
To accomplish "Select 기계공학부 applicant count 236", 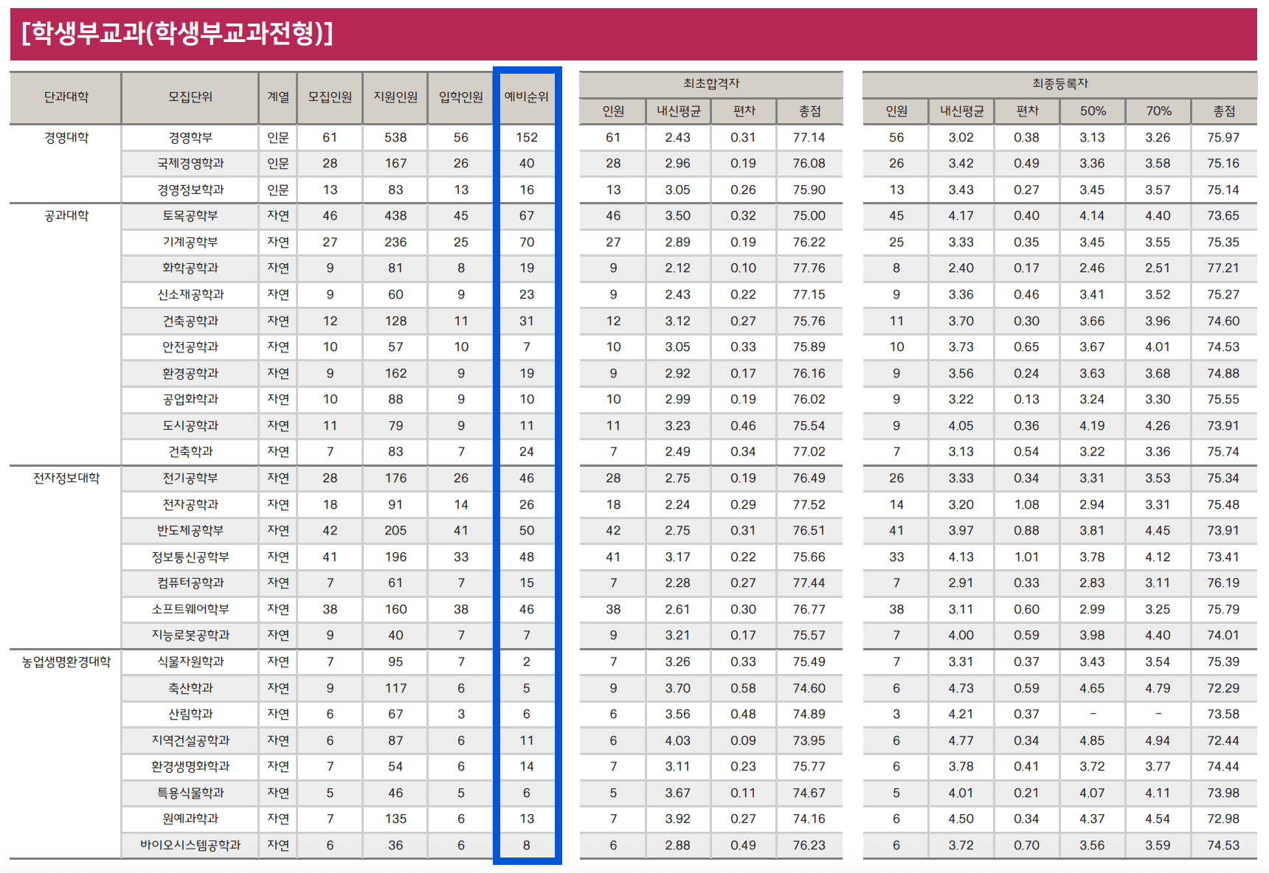I will coord(395,243).
